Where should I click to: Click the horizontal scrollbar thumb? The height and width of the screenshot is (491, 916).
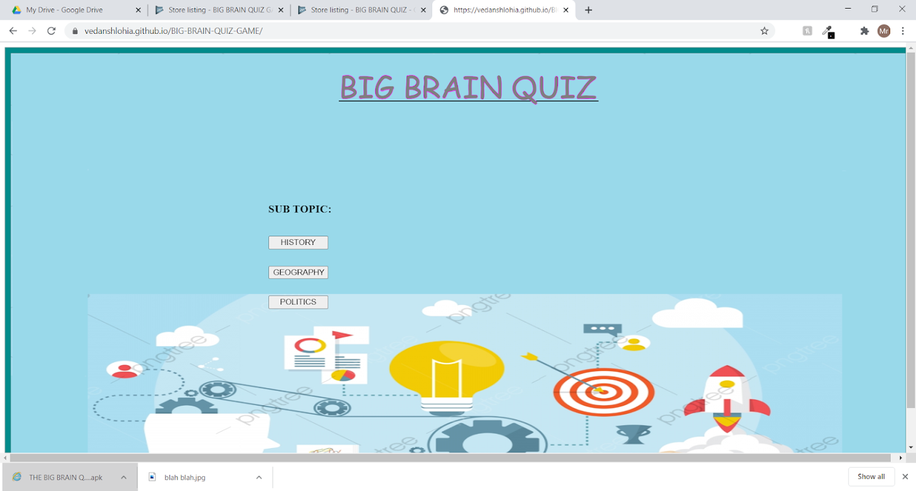(450, 457)
